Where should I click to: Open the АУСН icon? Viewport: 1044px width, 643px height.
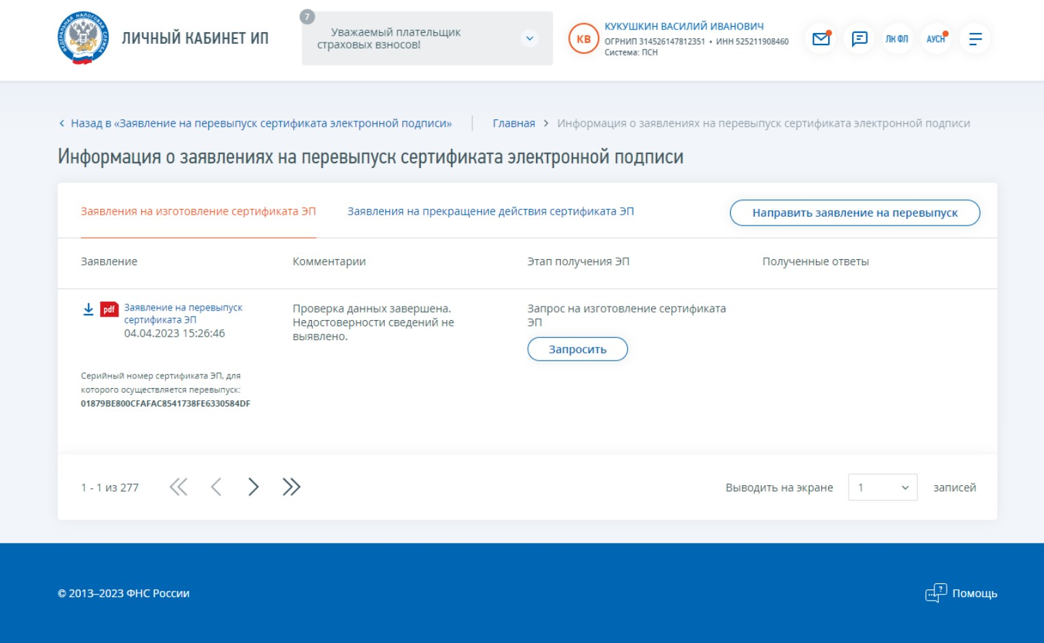936,39
